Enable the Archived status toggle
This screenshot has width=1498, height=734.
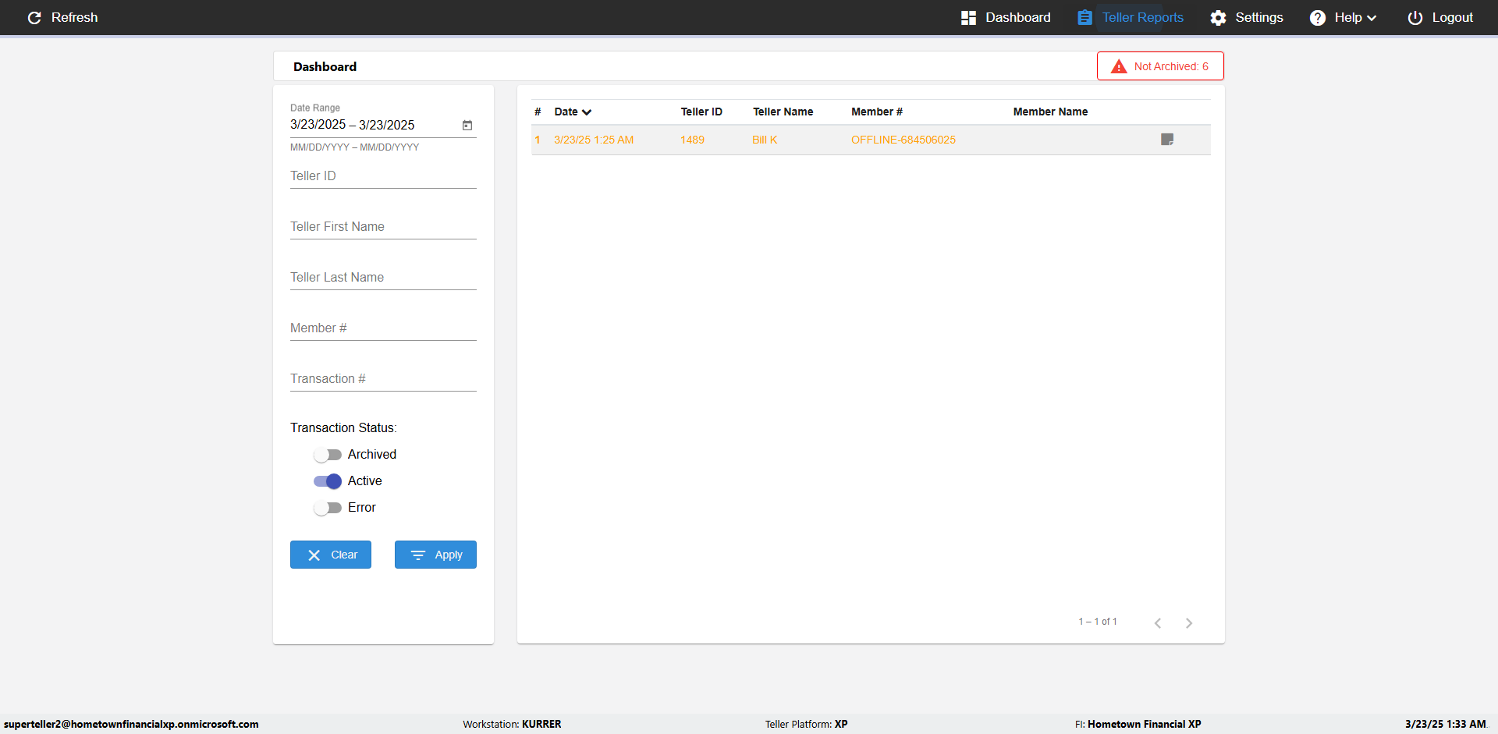point(328,455)
